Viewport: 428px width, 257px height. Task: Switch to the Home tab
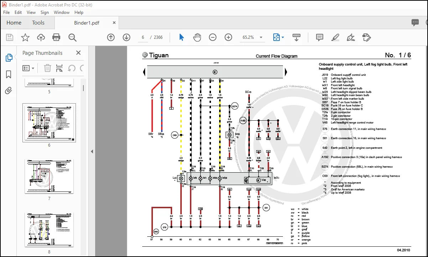coord(14,22)
